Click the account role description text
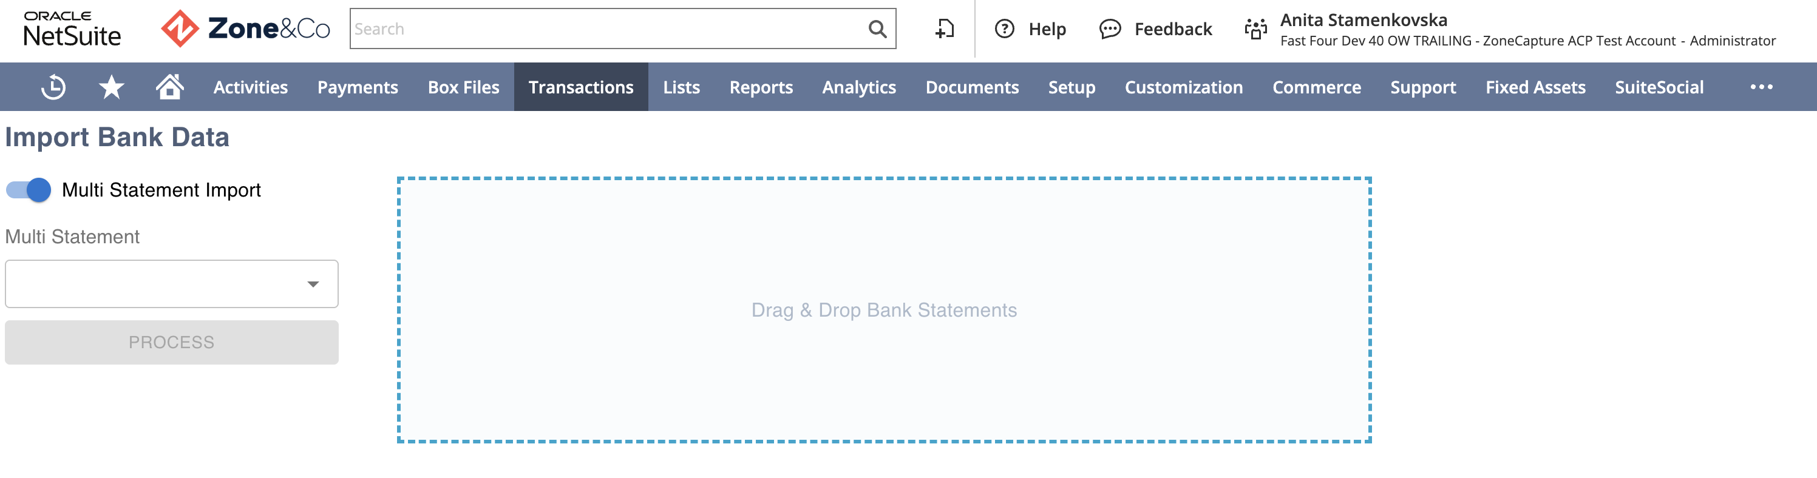This screenshot has width=1817, height=478. pyautogui.click(x=1528, y=41)
